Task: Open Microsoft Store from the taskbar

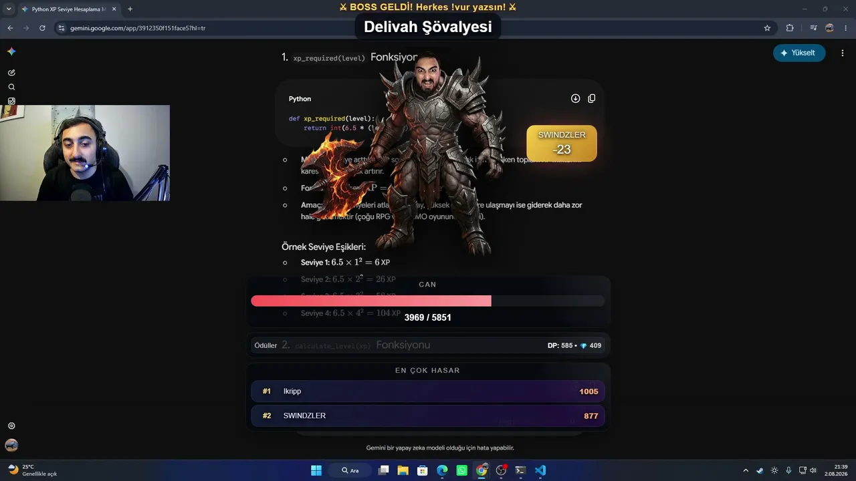Action: pos(422,470)
